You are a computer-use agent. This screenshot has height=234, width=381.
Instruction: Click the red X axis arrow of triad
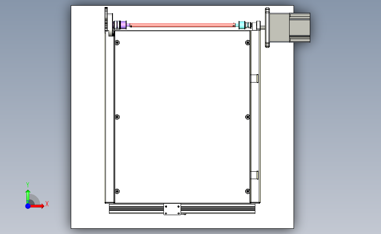tap(37, 206)
